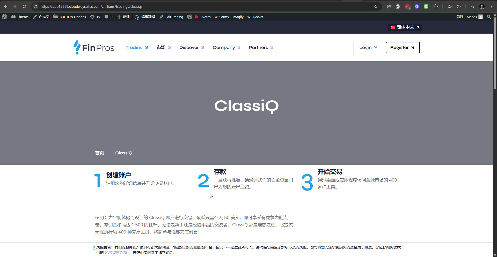Viewport: 497px width, 257px height.
Task: Open the browser three-dot menu
Action: point(491,6)
